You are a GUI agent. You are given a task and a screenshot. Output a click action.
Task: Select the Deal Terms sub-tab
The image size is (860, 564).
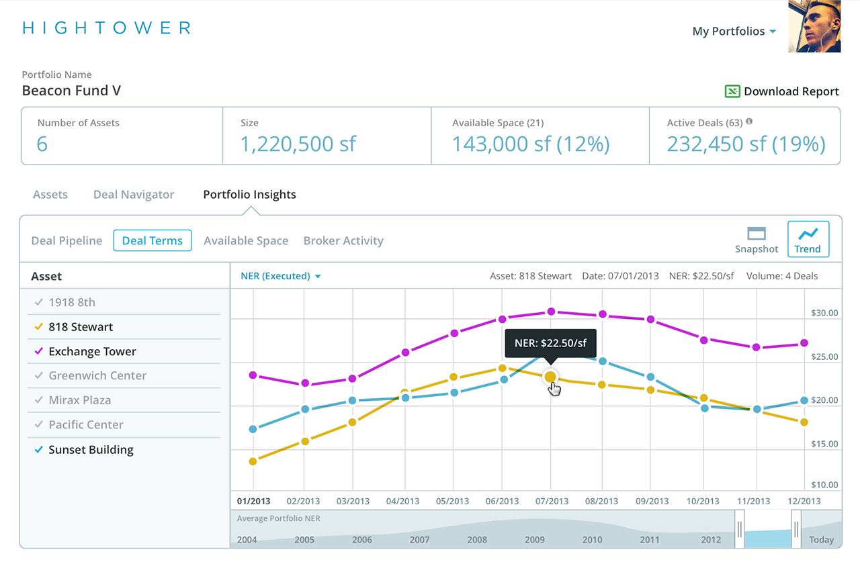click(x=153, y=240)
